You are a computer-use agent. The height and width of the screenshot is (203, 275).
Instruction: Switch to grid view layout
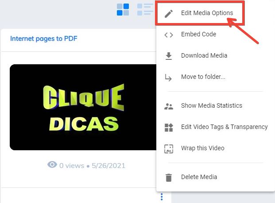(x=123, y=9)
